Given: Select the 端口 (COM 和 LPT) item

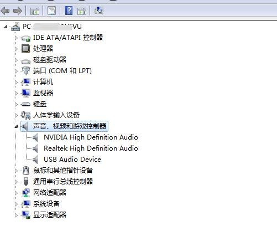Looking at the screenshot, I should [x=62, y=71].
